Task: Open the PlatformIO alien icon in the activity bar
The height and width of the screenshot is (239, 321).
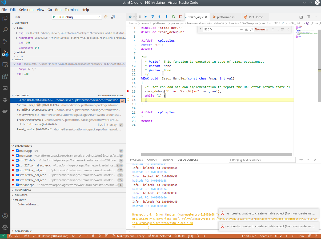Action: tap(5, 99)
